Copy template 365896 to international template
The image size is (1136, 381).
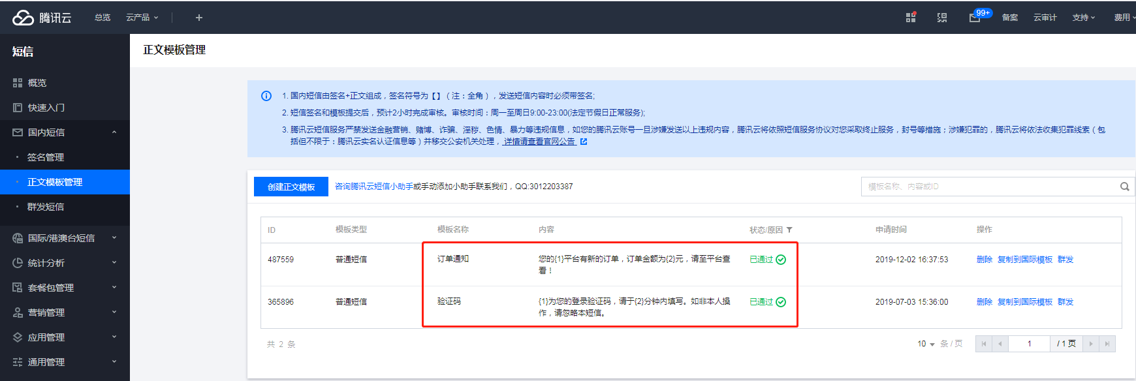(1025, 302)
